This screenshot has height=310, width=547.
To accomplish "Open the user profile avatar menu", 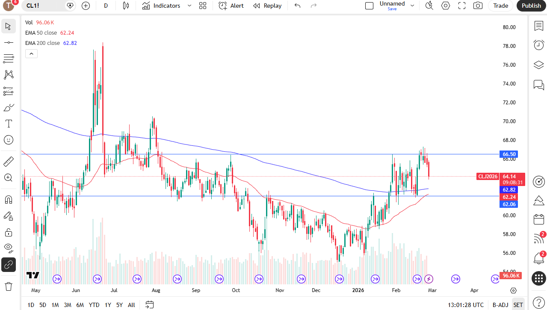I will [x=9, y=6].
